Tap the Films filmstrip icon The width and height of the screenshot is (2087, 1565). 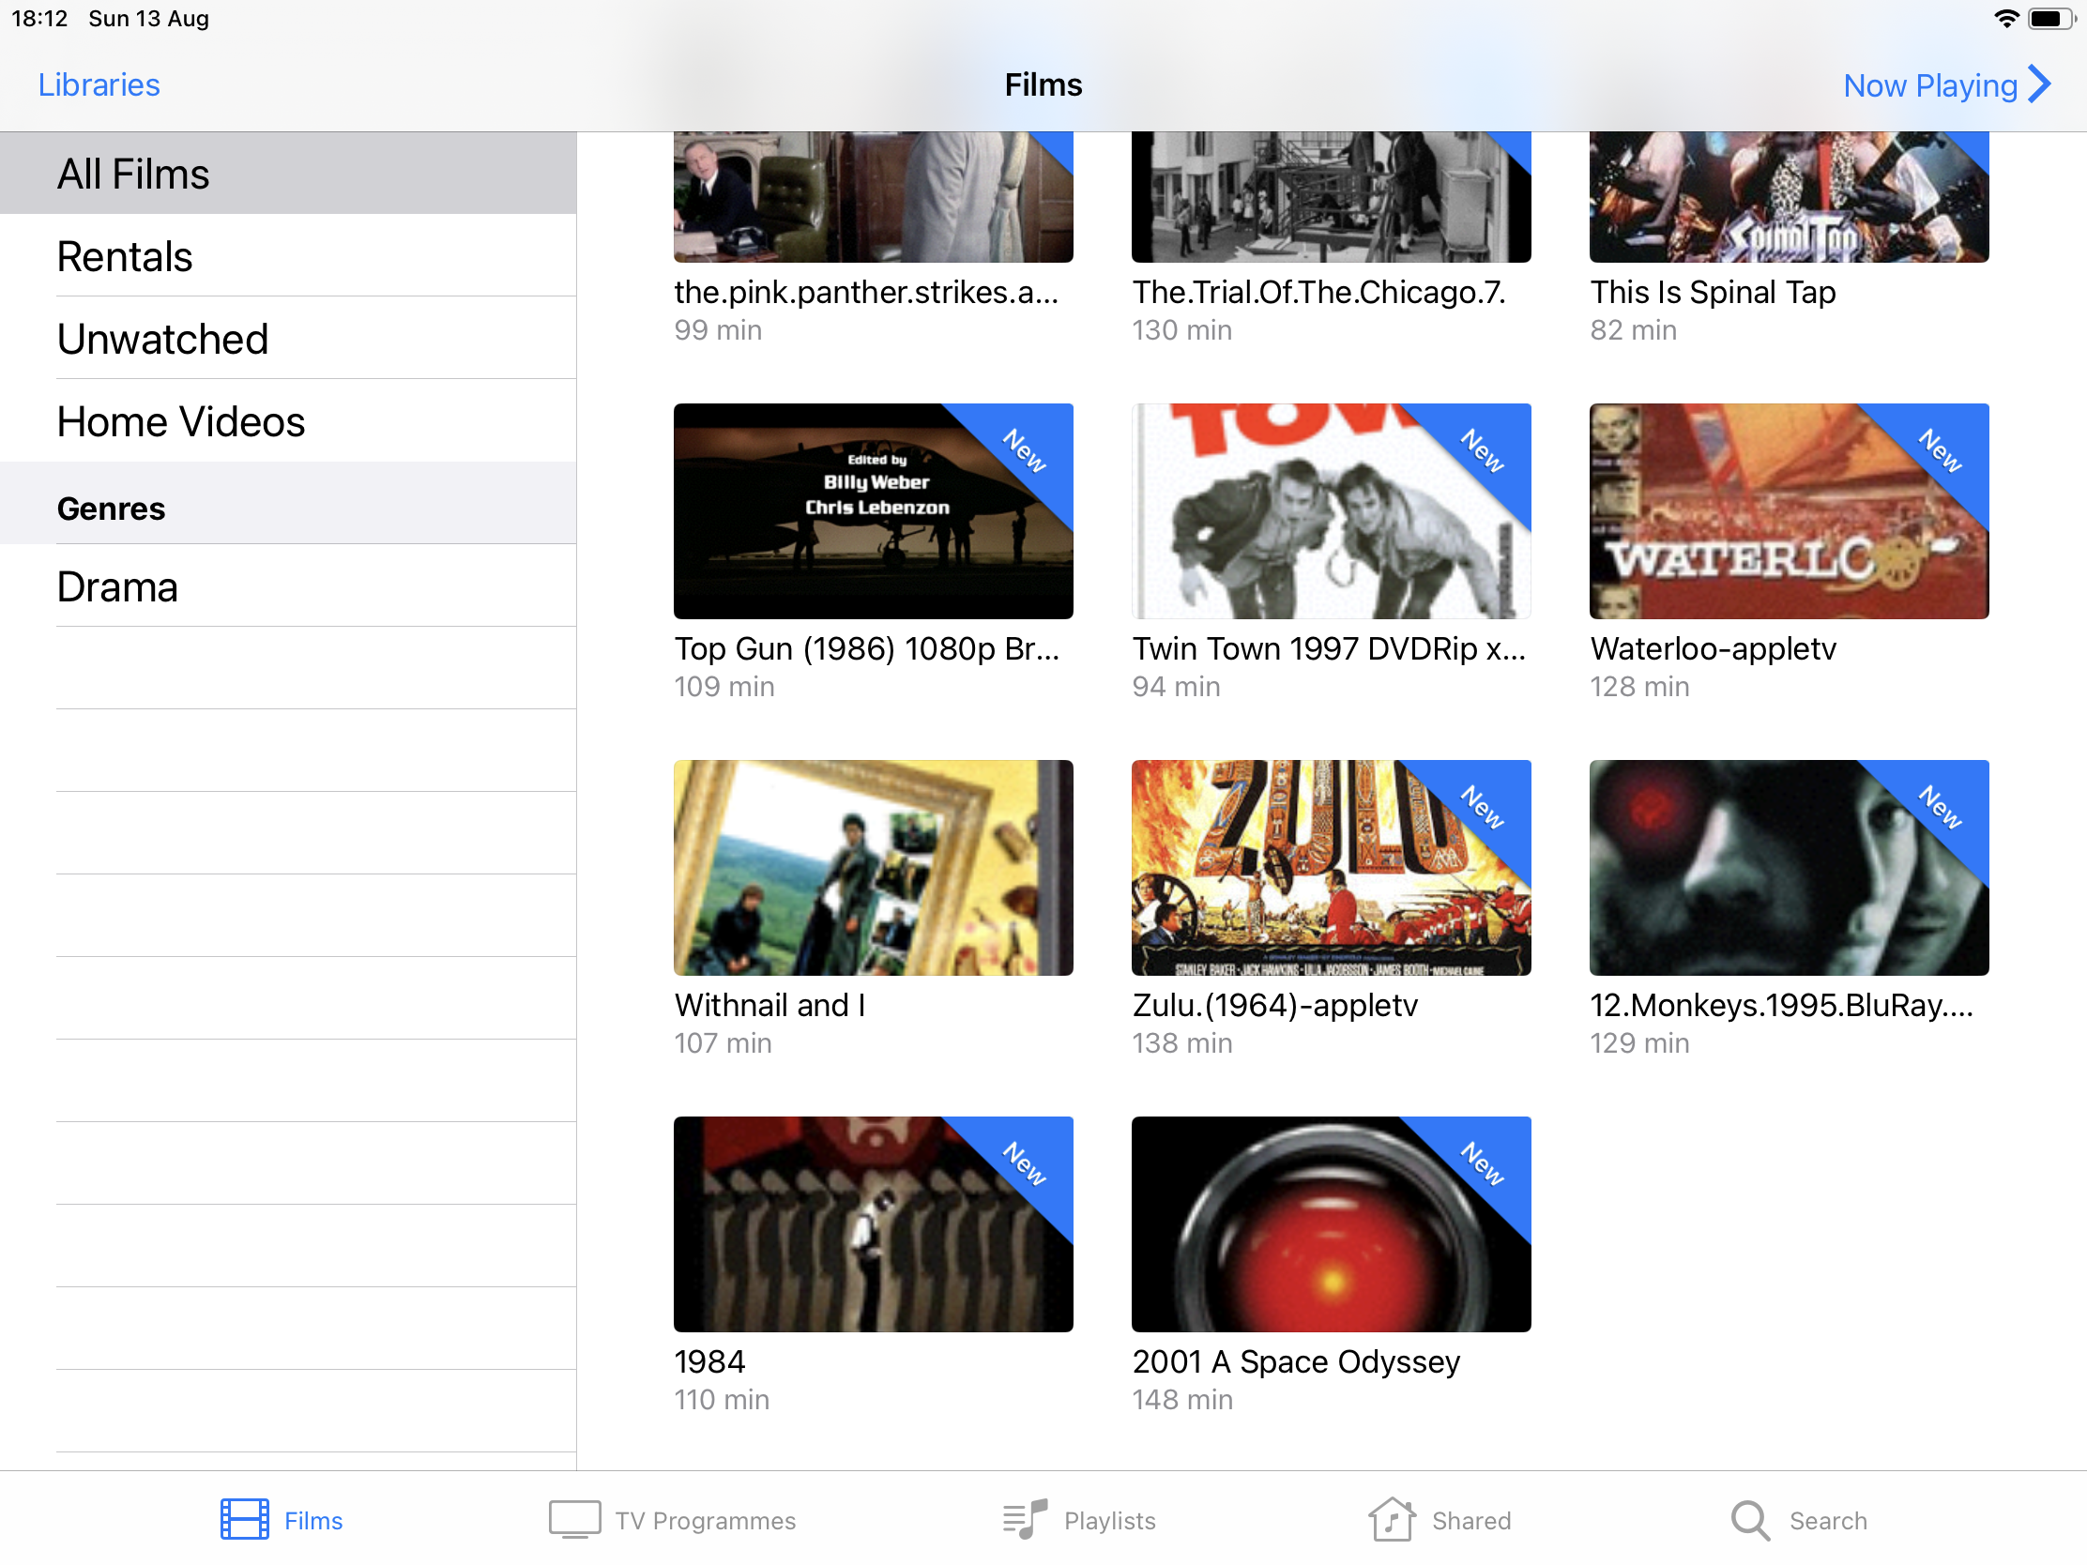[x=244, y=1520]
